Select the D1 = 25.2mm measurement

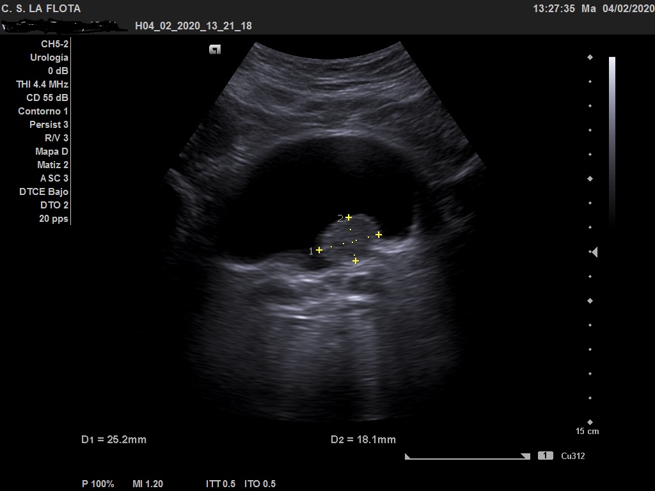(x=114, y=439)
